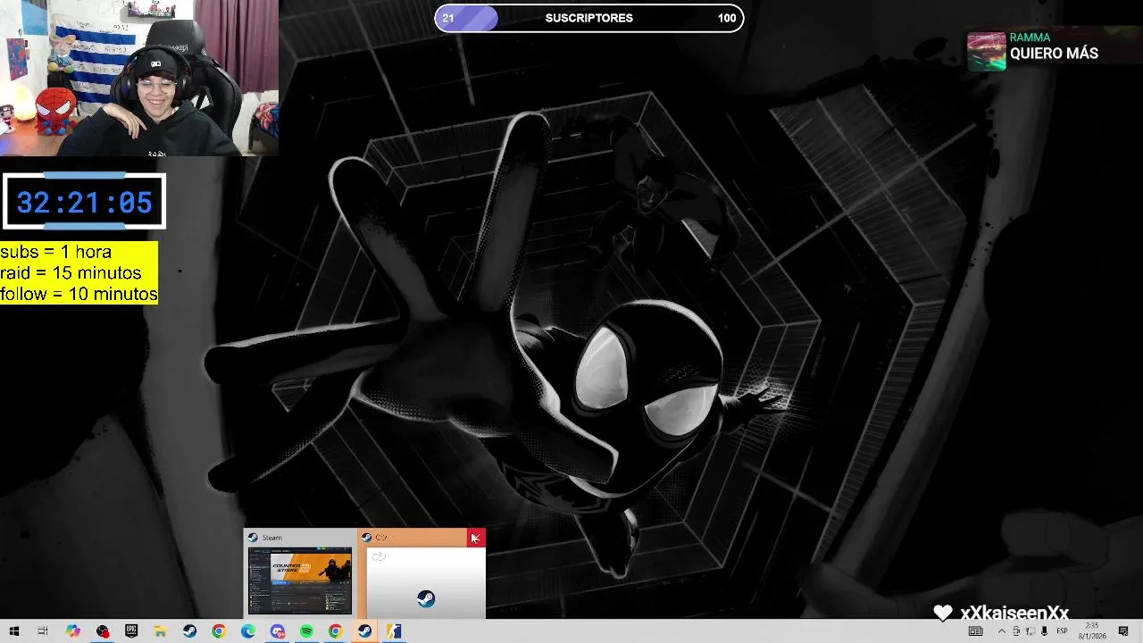The image size is (1143, 643).
Task: Open the Chrome icon right of Spotify
Action: [335, 631]
